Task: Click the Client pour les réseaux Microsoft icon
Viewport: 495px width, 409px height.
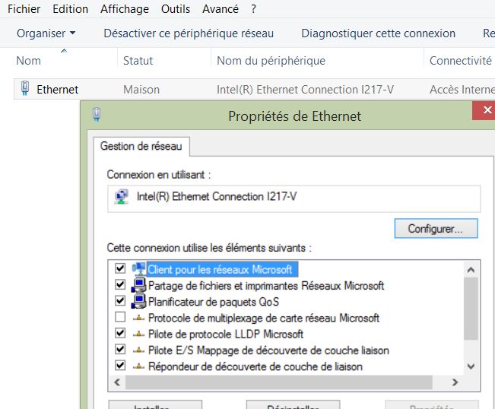Action: [x=138, y=269]
